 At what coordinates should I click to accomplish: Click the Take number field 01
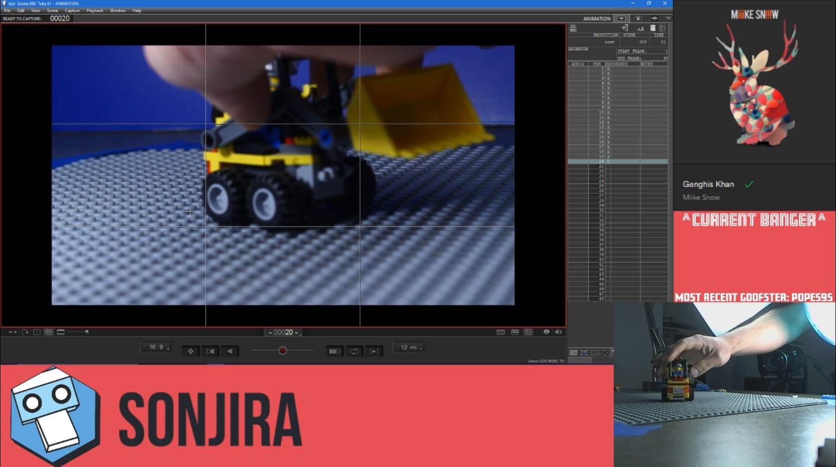[663, 42]
